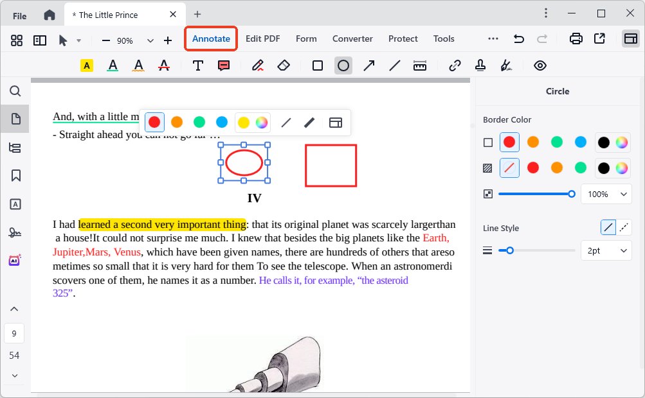Select the Eraser tool
Screen dimensions: 645x398
pyautogui.click(x=284, y=65)
